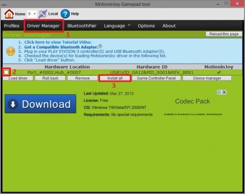
Task: Click Requirements: No special requirements text
Action: (118, 115)
